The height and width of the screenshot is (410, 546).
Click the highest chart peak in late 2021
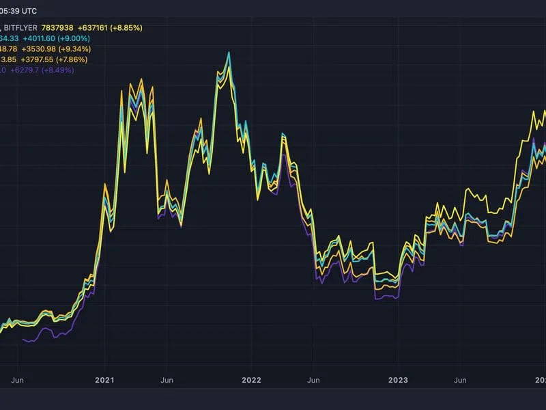coord(228,52)
